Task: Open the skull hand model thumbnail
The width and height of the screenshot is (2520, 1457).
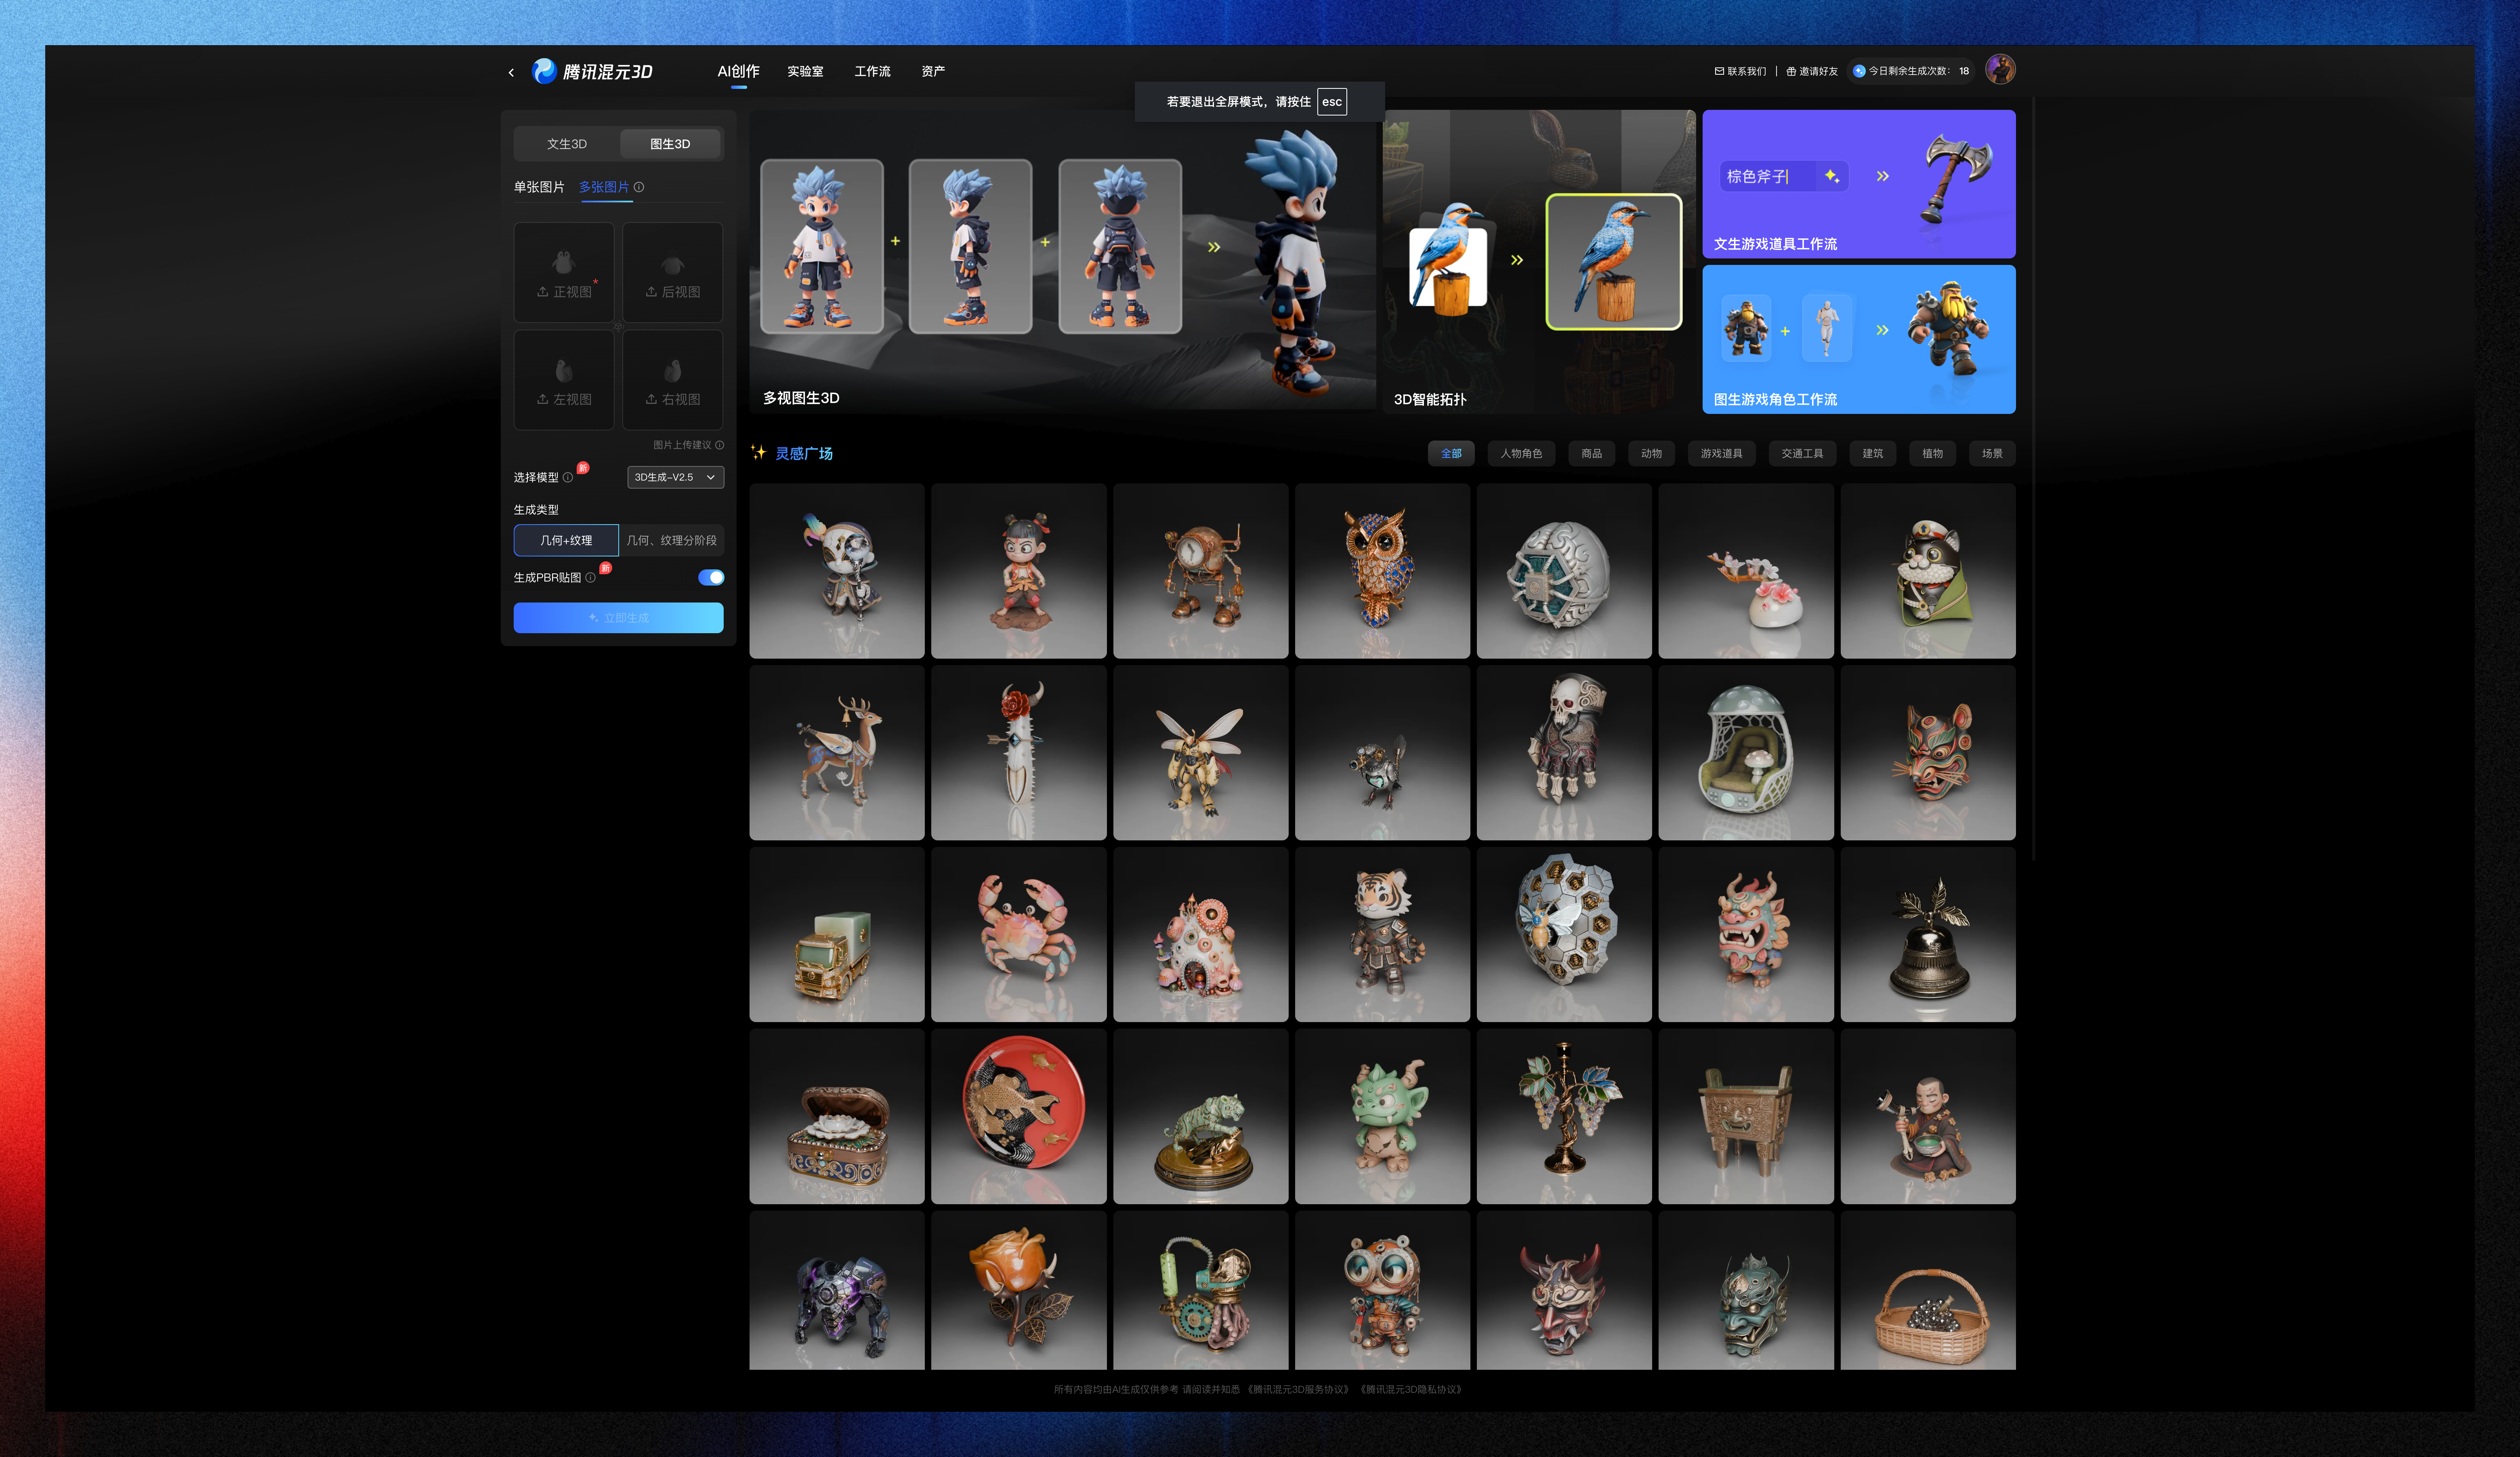Action: pos(1564,753)
